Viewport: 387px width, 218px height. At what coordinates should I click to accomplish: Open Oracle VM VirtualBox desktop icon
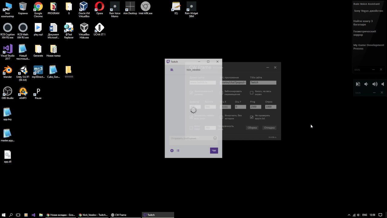84,10
